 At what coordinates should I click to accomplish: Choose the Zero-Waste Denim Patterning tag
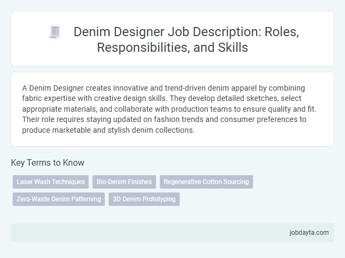point(59,199)
